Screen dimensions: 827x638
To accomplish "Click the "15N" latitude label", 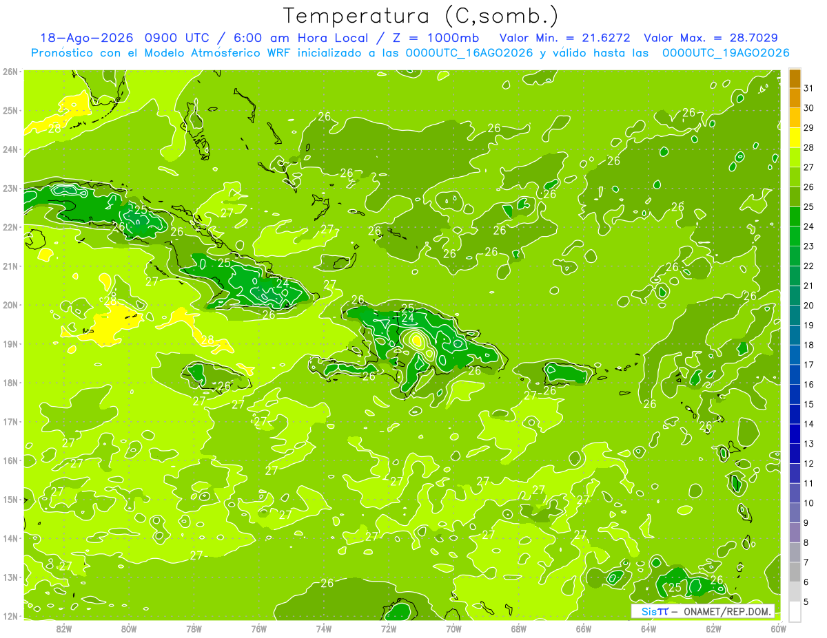I will click(10, 499).
